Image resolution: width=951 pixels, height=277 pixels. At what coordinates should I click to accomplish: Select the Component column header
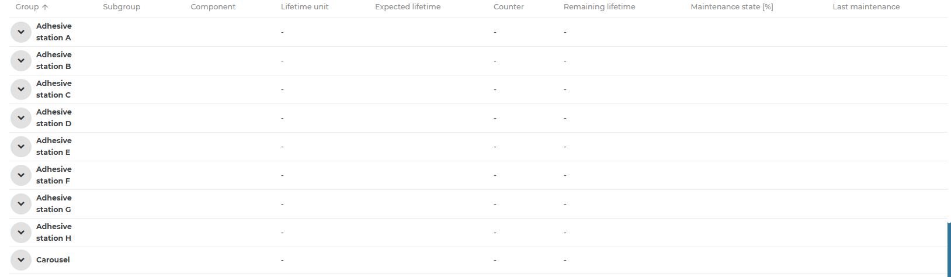click(213, 7)
